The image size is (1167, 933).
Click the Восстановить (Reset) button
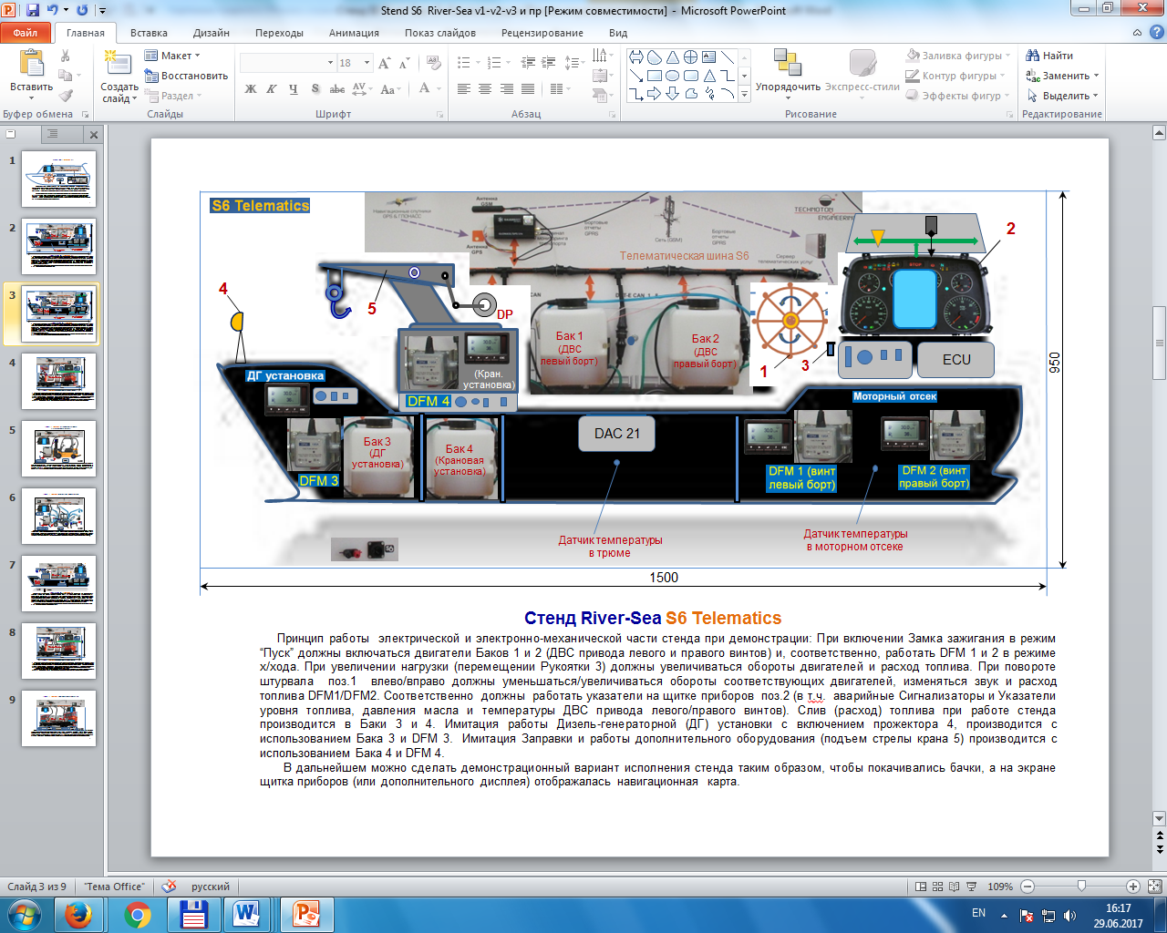tap(187, 76)
